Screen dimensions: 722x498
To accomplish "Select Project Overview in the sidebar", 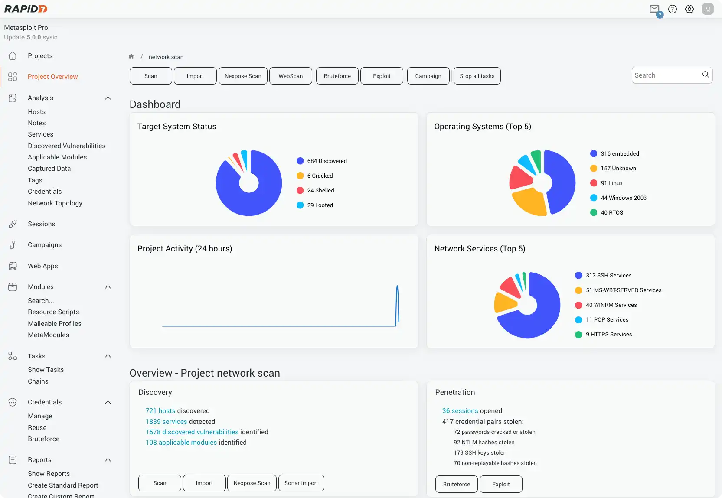I will pyautogui.click(x=53, y=76).
